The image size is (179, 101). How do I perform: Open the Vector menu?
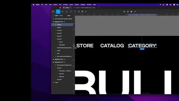(x=71, y=4)
